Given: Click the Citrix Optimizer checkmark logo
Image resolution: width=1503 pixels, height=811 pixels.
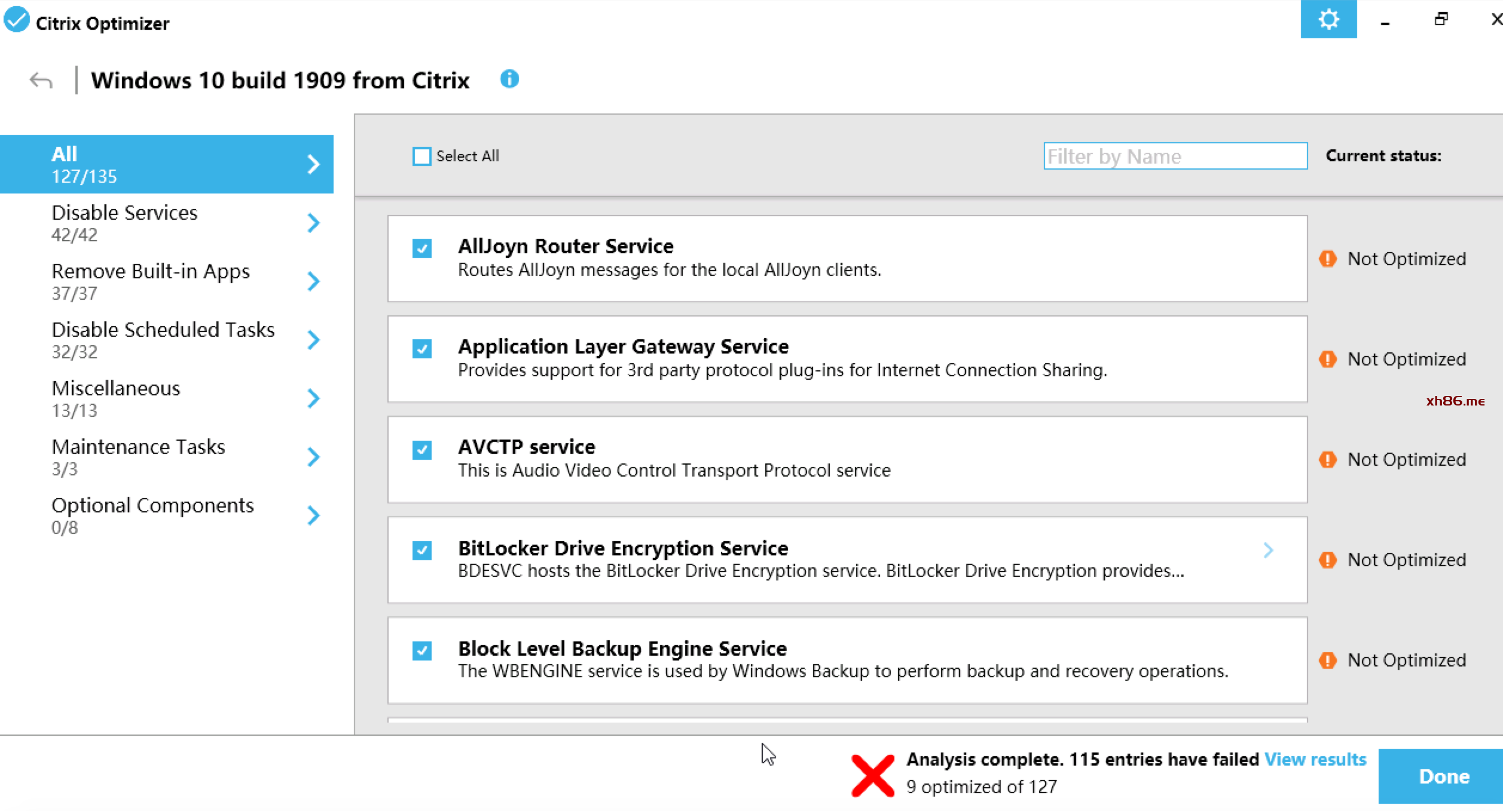Looking at the screenshot, I should pyautogui.click(x=16, y=19).
